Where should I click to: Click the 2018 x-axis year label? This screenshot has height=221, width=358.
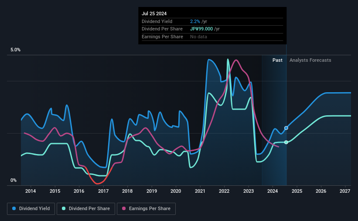tap(127, 191)
